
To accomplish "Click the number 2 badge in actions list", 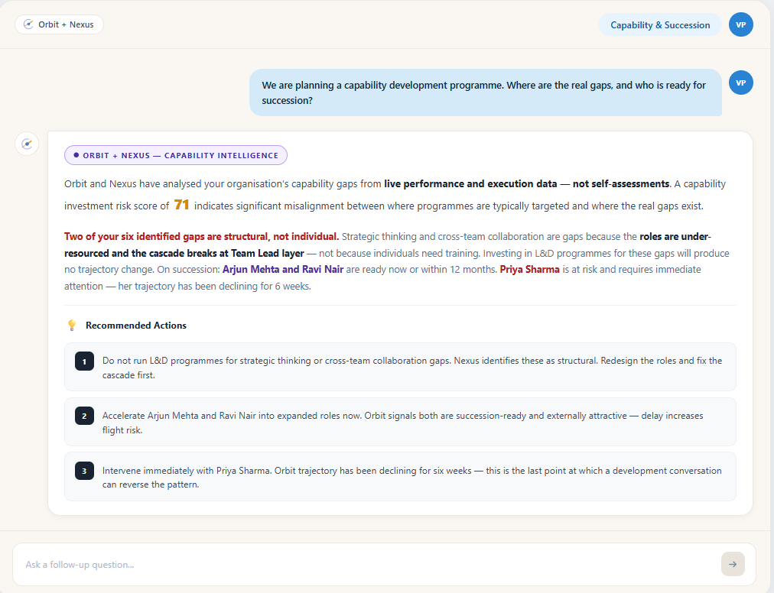I will [84, 416].
